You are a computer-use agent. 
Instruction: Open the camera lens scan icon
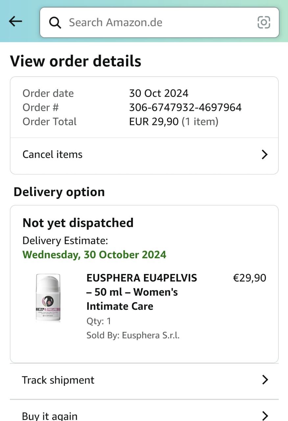click(264, 22)
